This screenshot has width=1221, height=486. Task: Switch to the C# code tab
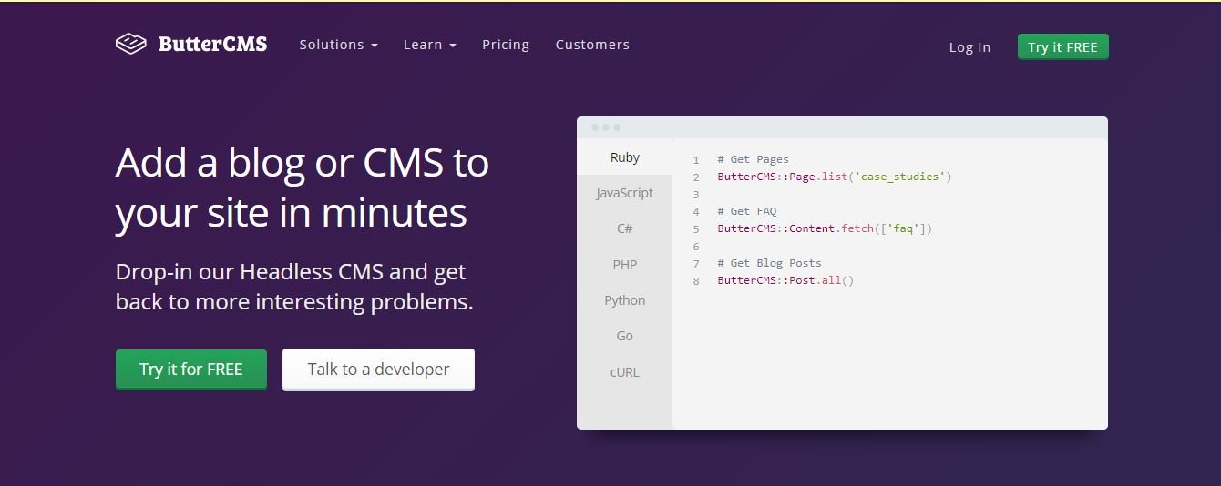[x=625, y=228]
